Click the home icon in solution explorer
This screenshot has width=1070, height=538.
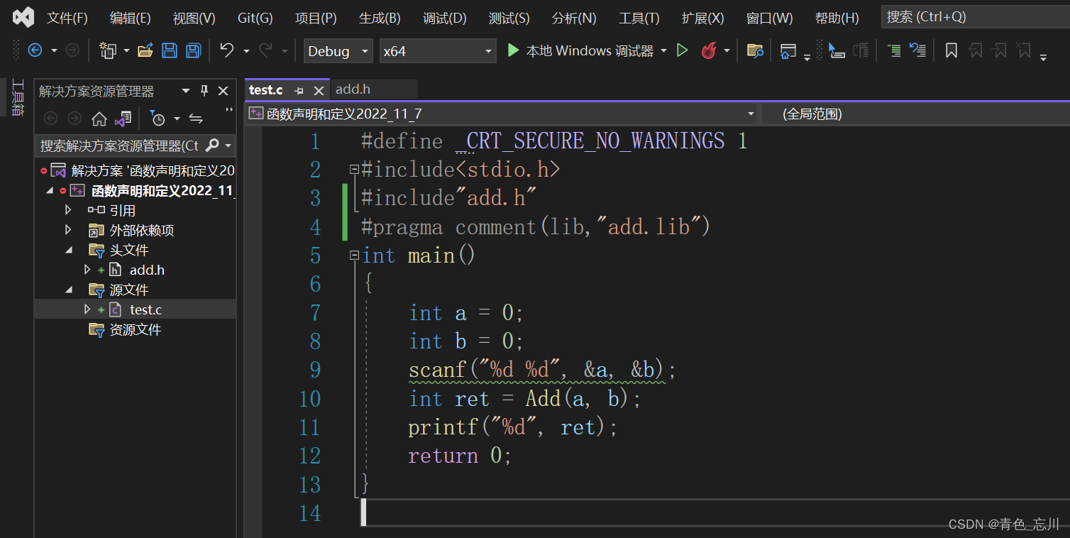[99, 119]
